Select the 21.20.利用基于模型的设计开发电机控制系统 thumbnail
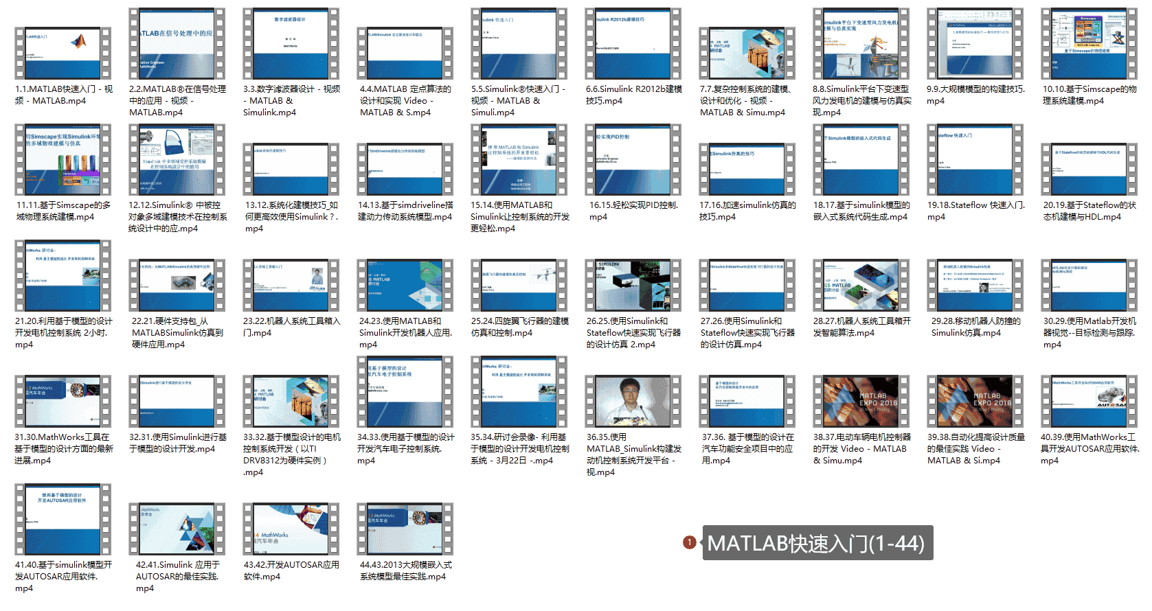 63,275
